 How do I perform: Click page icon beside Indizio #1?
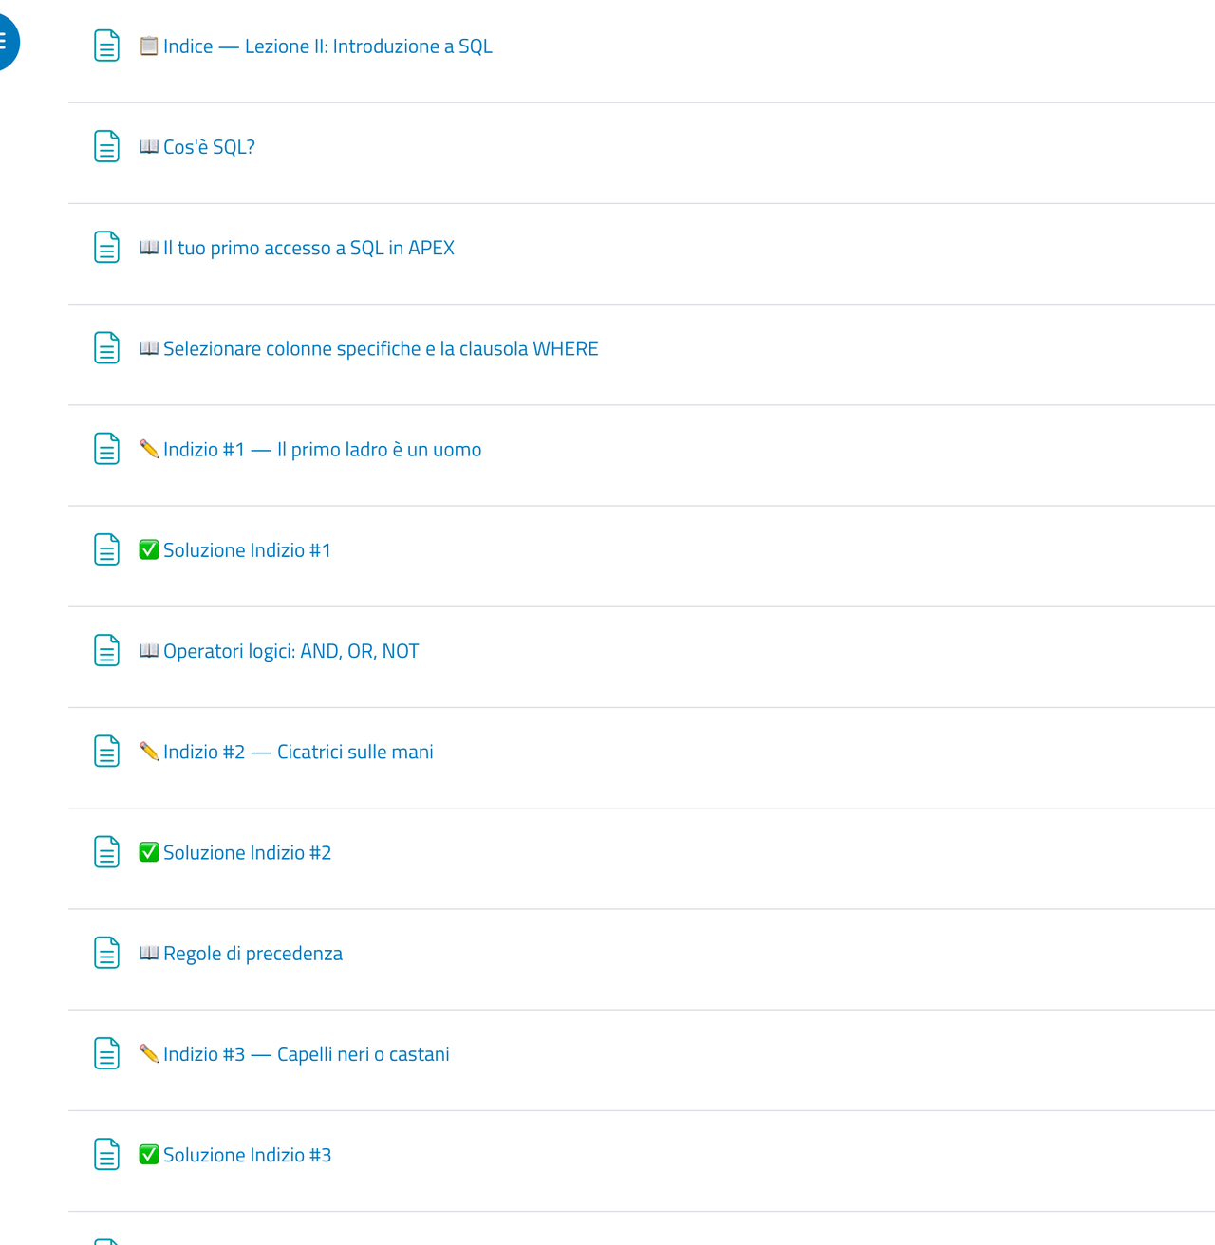coord(107,449)
